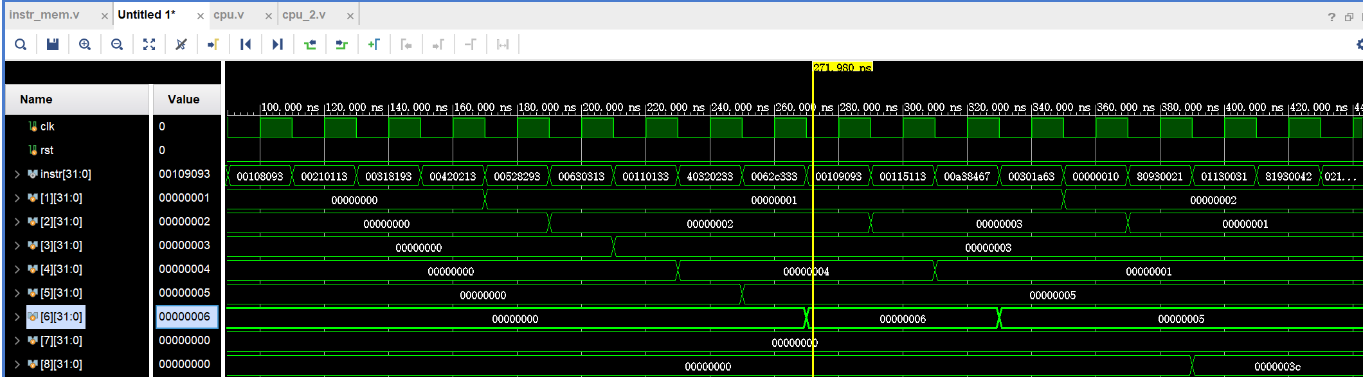Click the greyed next marker icon
Screen dimensions: 1363x377
[x=438, y=44]
